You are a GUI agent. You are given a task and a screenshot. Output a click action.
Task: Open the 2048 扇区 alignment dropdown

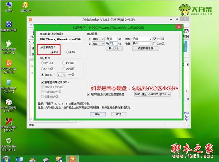tap(152, 94)
